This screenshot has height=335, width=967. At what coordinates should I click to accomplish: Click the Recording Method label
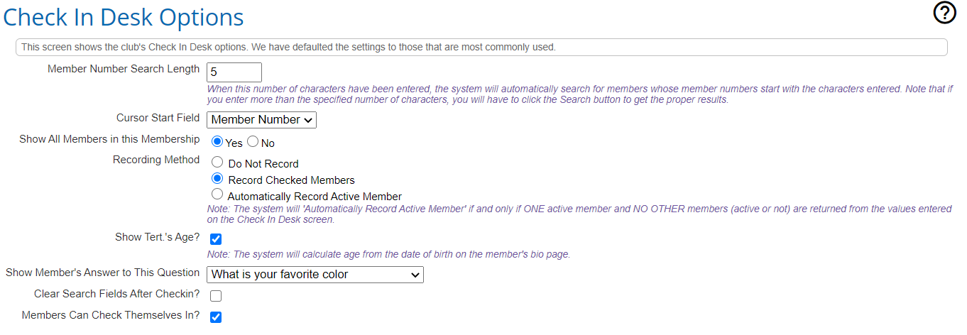[x=156, y=160]
